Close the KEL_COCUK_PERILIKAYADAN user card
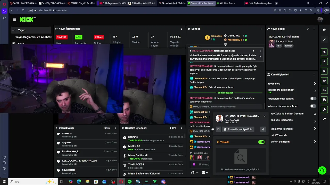Viewport: 330px width, 185px height. click(264, 116)
